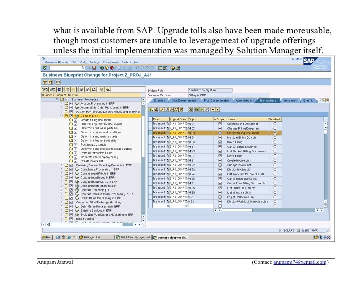Switch to the Administration tab
This screenshot has height=282, width=364.
click(245, 101)
